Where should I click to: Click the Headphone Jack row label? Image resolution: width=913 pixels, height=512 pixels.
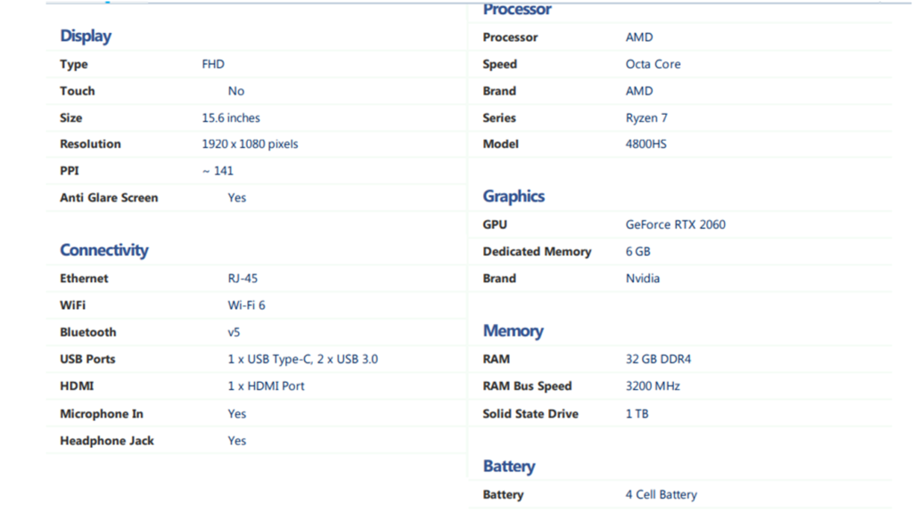[107, 441]
